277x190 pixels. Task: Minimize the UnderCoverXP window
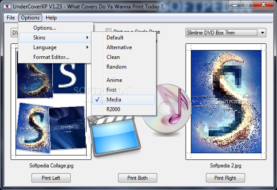tap(235, 4)
